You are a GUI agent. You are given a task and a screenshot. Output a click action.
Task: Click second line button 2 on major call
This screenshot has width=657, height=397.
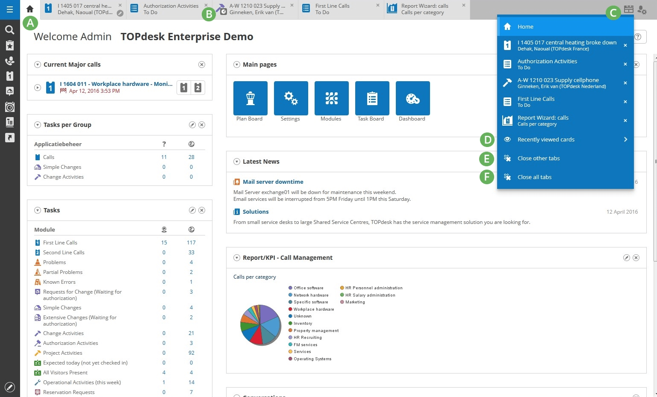198,88
